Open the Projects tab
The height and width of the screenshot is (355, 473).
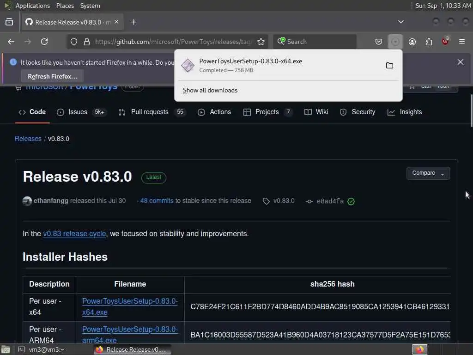point(267,112)
